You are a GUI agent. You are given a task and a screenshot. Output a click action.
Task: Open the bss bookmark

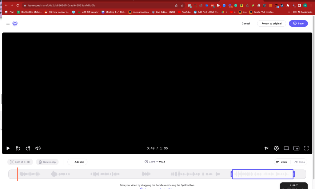point(242,12)
